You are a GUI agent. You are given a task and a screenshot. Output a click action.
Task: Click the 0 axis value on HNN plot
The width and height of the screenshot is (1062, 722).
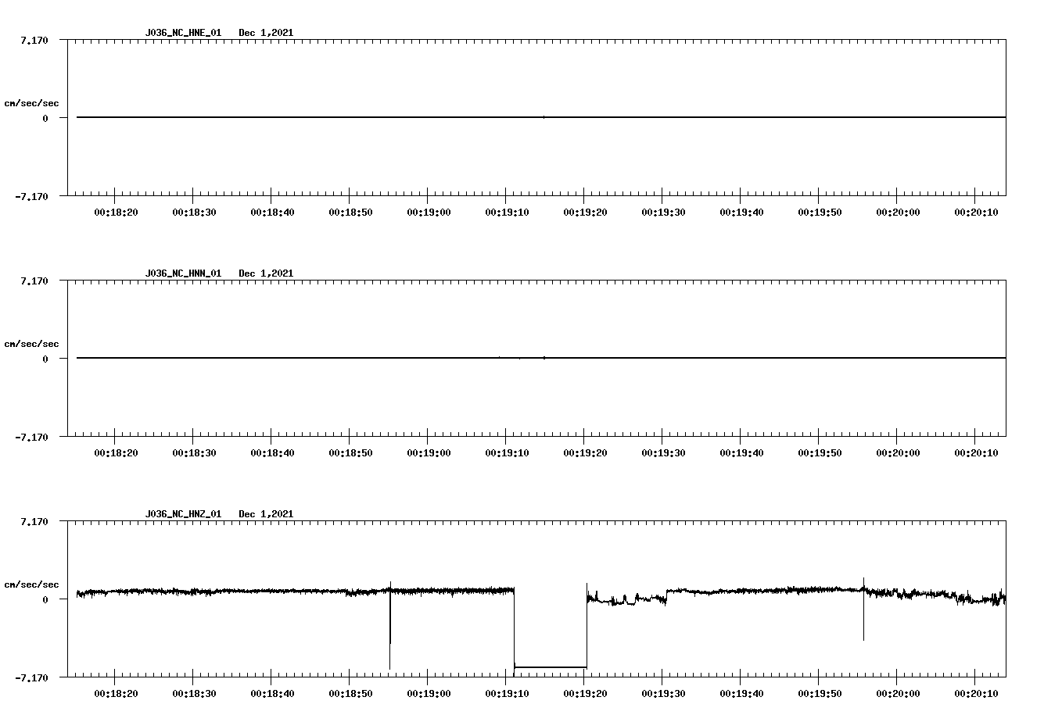coord(45,359)
